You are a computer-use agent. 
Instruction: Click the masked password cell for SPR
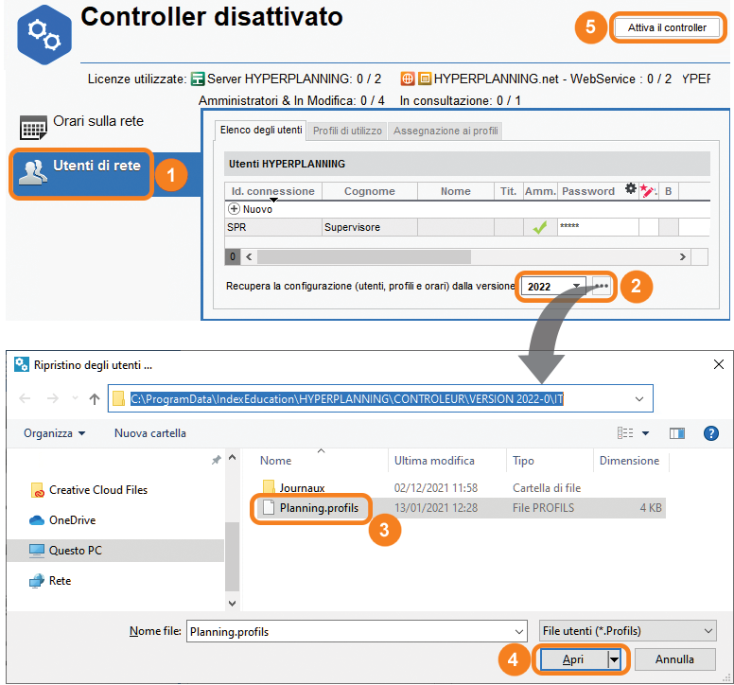click(x=598, y=227)
